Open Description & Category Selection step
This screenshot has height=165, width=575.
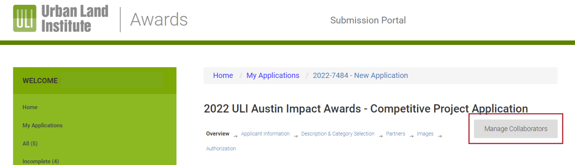(338, 134)
